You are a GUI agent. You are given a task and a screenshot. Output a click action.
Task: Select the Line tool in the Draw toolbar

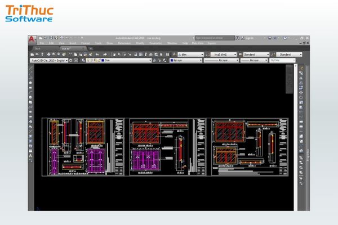tap(30, 69)
